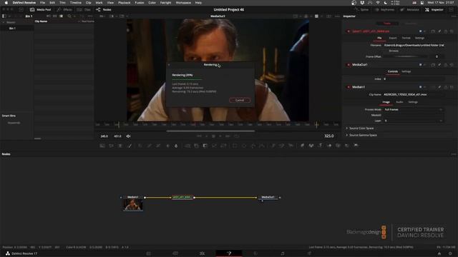The image size is (458, 257).
Task: Edit the MediaOut1 Index field
Action: pos(414,79)
